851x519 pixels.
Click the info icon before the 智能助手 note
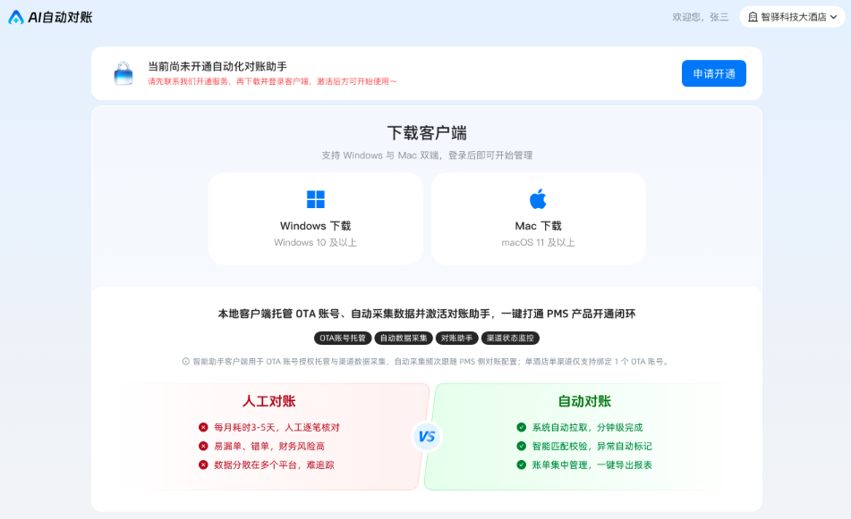pyautogui.click(x=185, y=362)
